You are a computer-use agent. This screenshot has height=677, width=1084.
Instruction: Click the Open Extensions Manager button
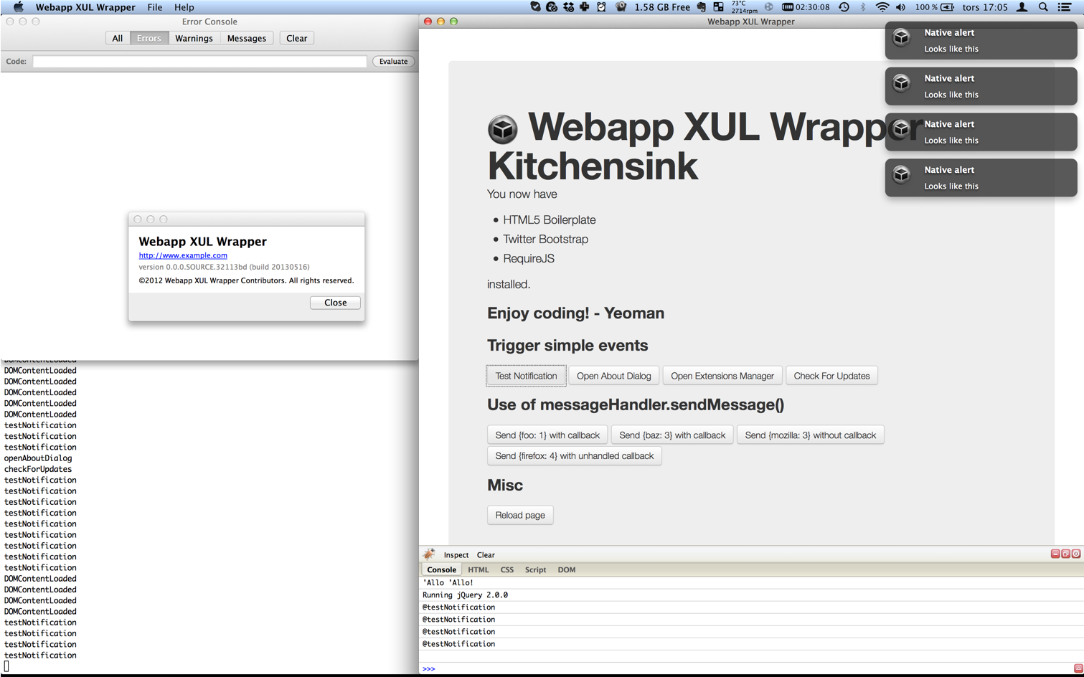pyautogui.click(x=722, y=376)
